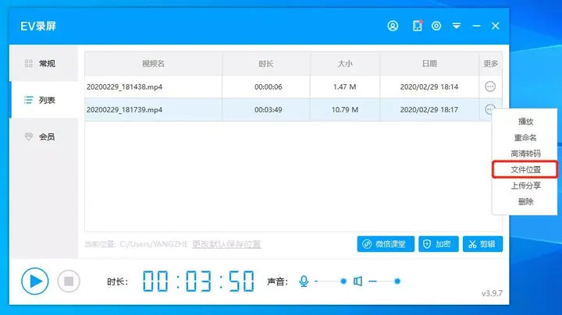Expand the title bar dropdown arrow menu

457,26
